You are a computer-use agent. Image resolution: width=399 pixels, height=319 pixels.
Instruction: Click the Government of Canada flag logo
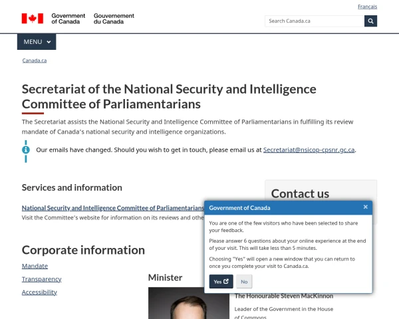[x=32, y=19]
